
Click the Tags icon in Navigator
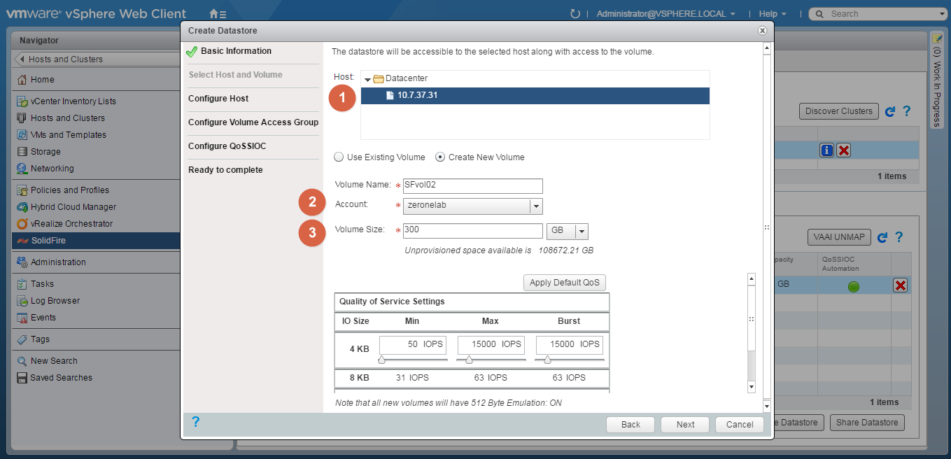22,339
